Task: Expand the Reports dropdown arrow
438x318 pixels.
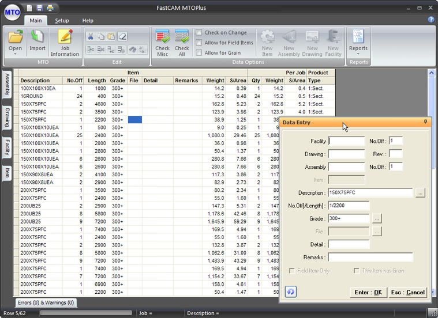Action: point(358,54)
